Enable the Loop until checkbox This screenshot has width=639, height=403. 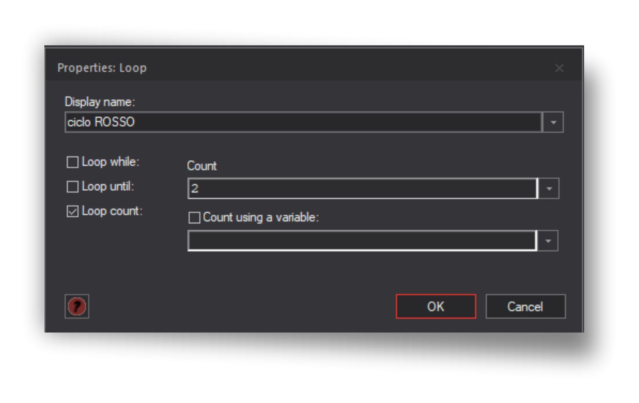pyautogui.click(x=73, y=187)
